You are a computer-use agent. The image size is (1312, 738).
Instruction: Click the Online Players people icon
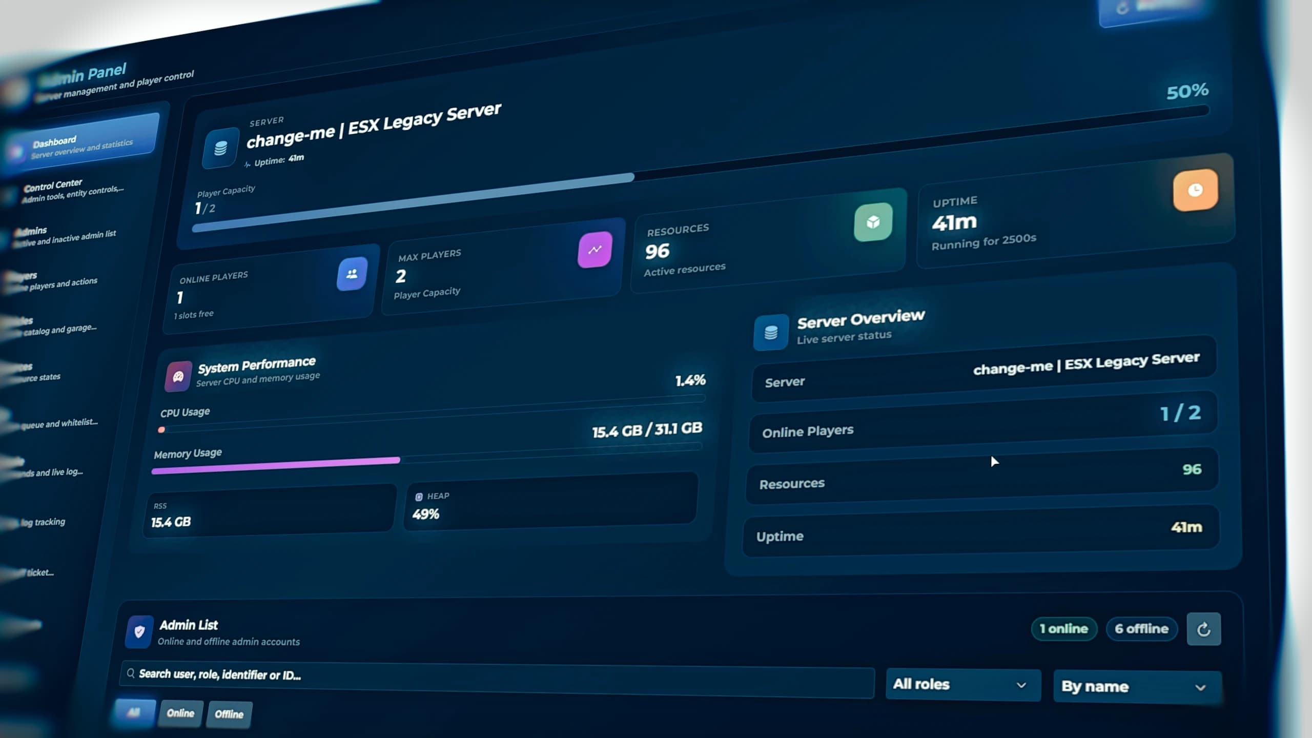tap(352, 274)
